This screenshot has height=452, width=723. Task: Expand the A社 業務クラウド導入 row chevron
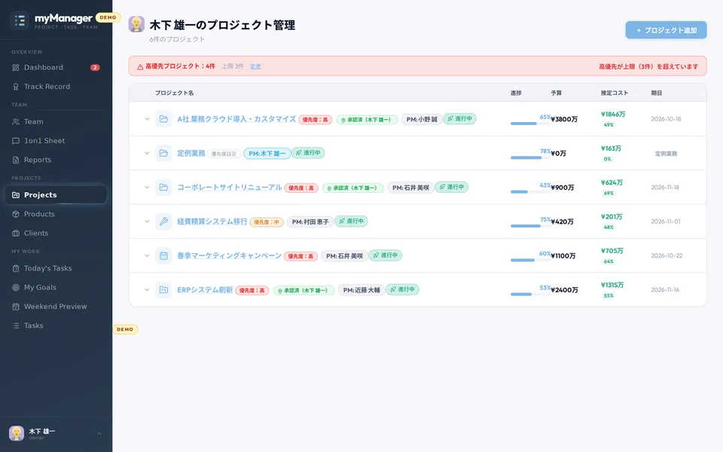click(147, 119)
